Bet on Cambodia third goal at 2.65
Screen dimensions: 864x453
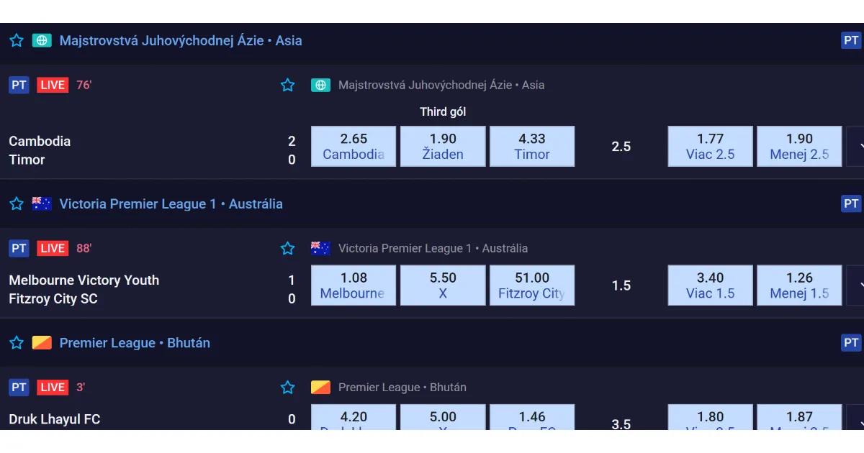click(x=354, y=147)
